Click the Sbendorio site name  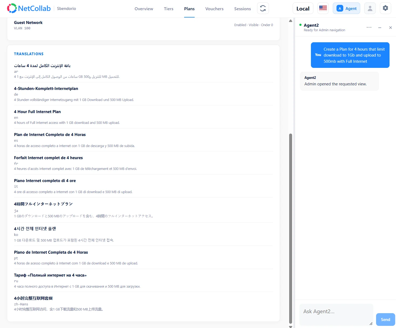pyautogui.click(x=66, y=9)
